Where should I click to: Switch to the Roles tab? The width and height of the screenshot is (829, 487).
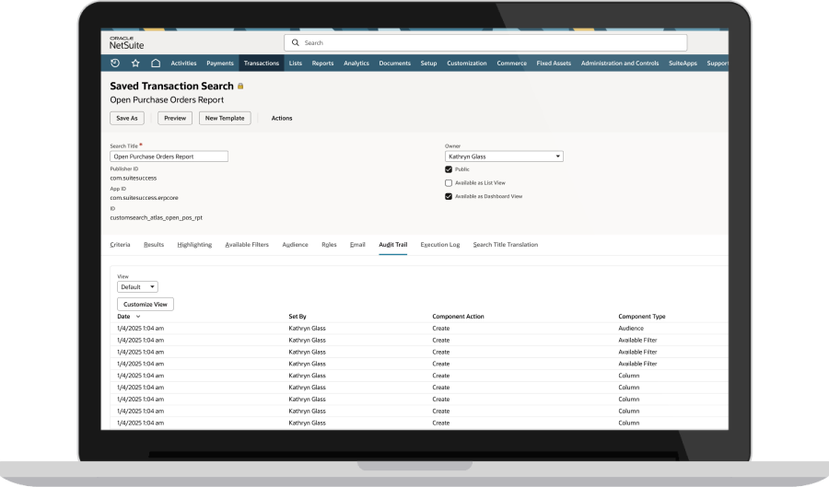(329, 245)
